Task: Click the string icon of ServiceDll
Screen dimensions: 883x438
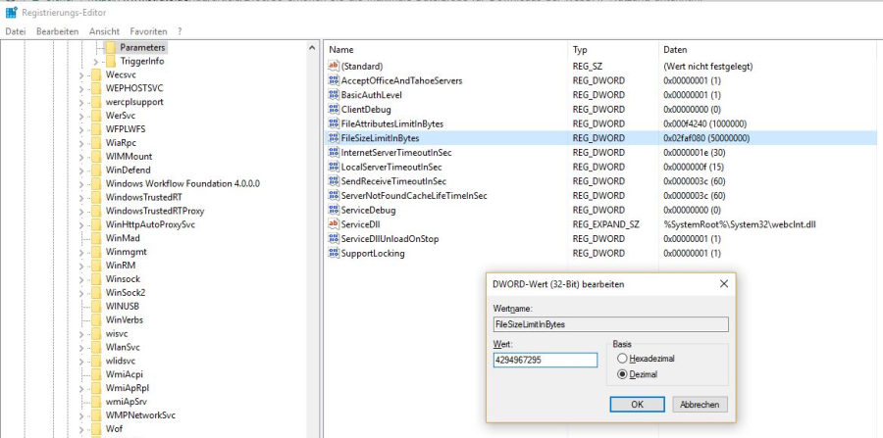Action: click(334, 224)
